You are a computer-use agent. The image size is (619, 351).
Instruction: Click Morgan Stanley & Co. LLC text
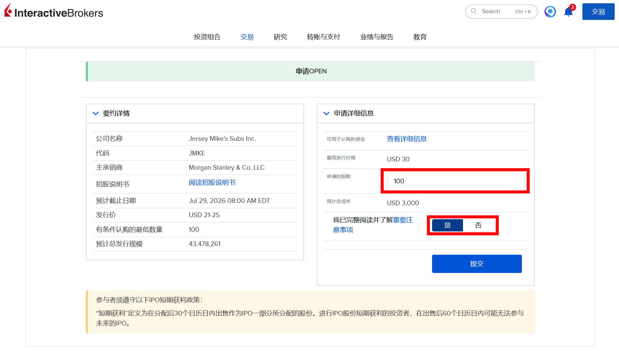(x=227, y=168)
